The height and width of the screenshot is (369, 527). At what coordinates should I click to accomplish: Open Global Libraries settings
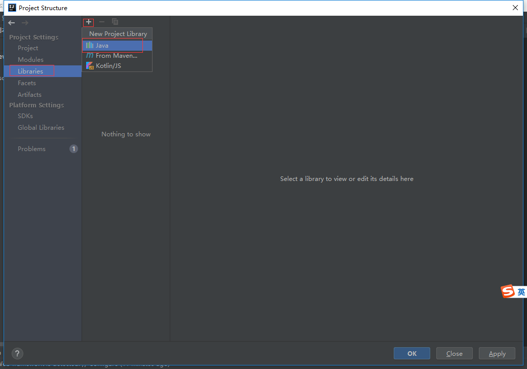[41, 127]
